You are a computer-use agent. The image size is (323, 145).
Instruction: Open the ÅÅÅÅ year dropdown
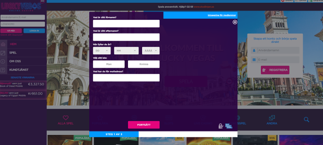coord(151,51)
